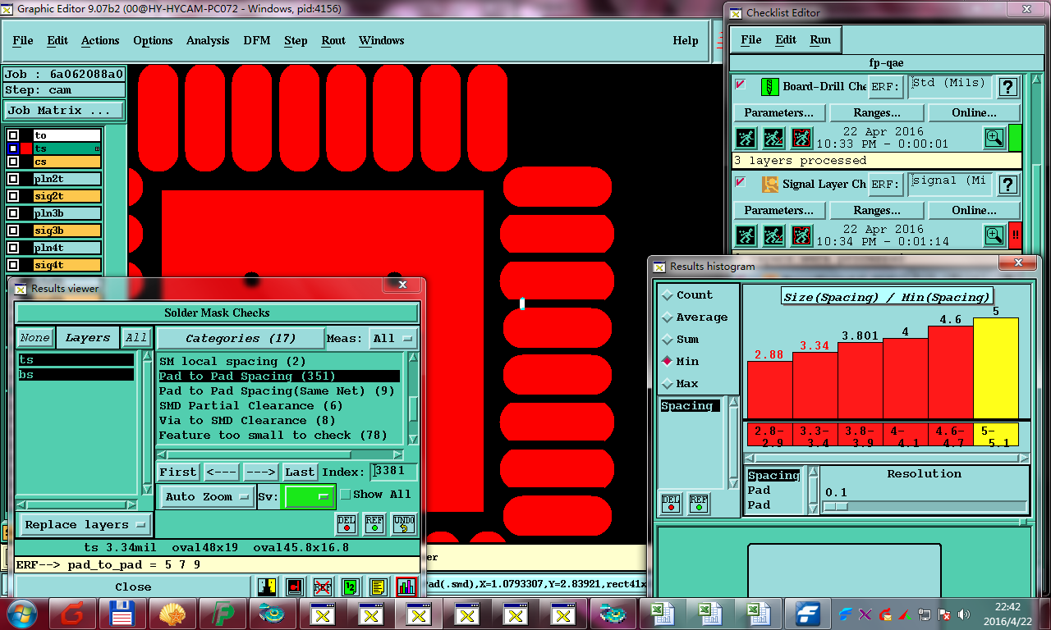Click red-framed runner icon for Signal Layer check
The image size is (1051, 630).
click(802, 235)
